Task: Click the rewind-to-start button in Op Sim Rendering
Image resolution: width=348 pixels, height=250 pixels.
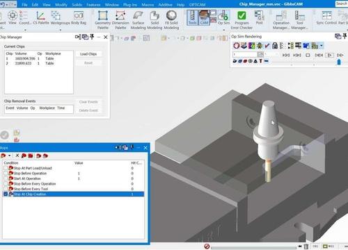Action: point(286,55)
